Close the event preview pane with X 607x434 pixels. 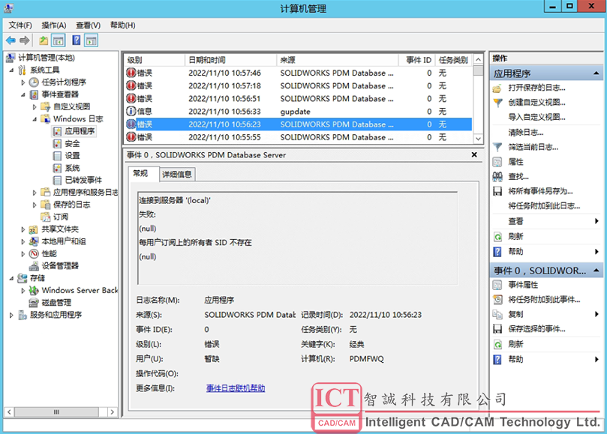(x=474, y=154)
